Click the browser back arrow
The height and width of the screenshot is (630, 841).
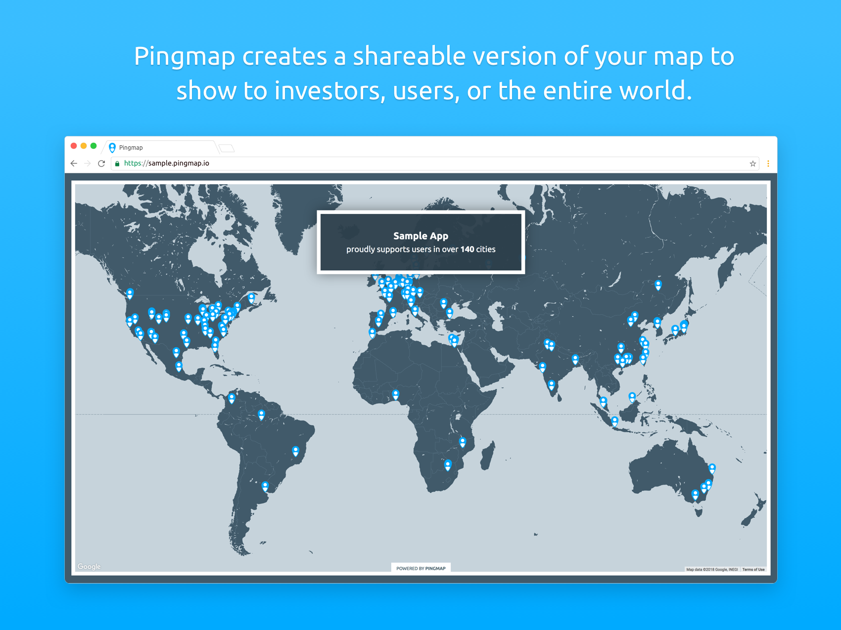click(x=74, y=164)
